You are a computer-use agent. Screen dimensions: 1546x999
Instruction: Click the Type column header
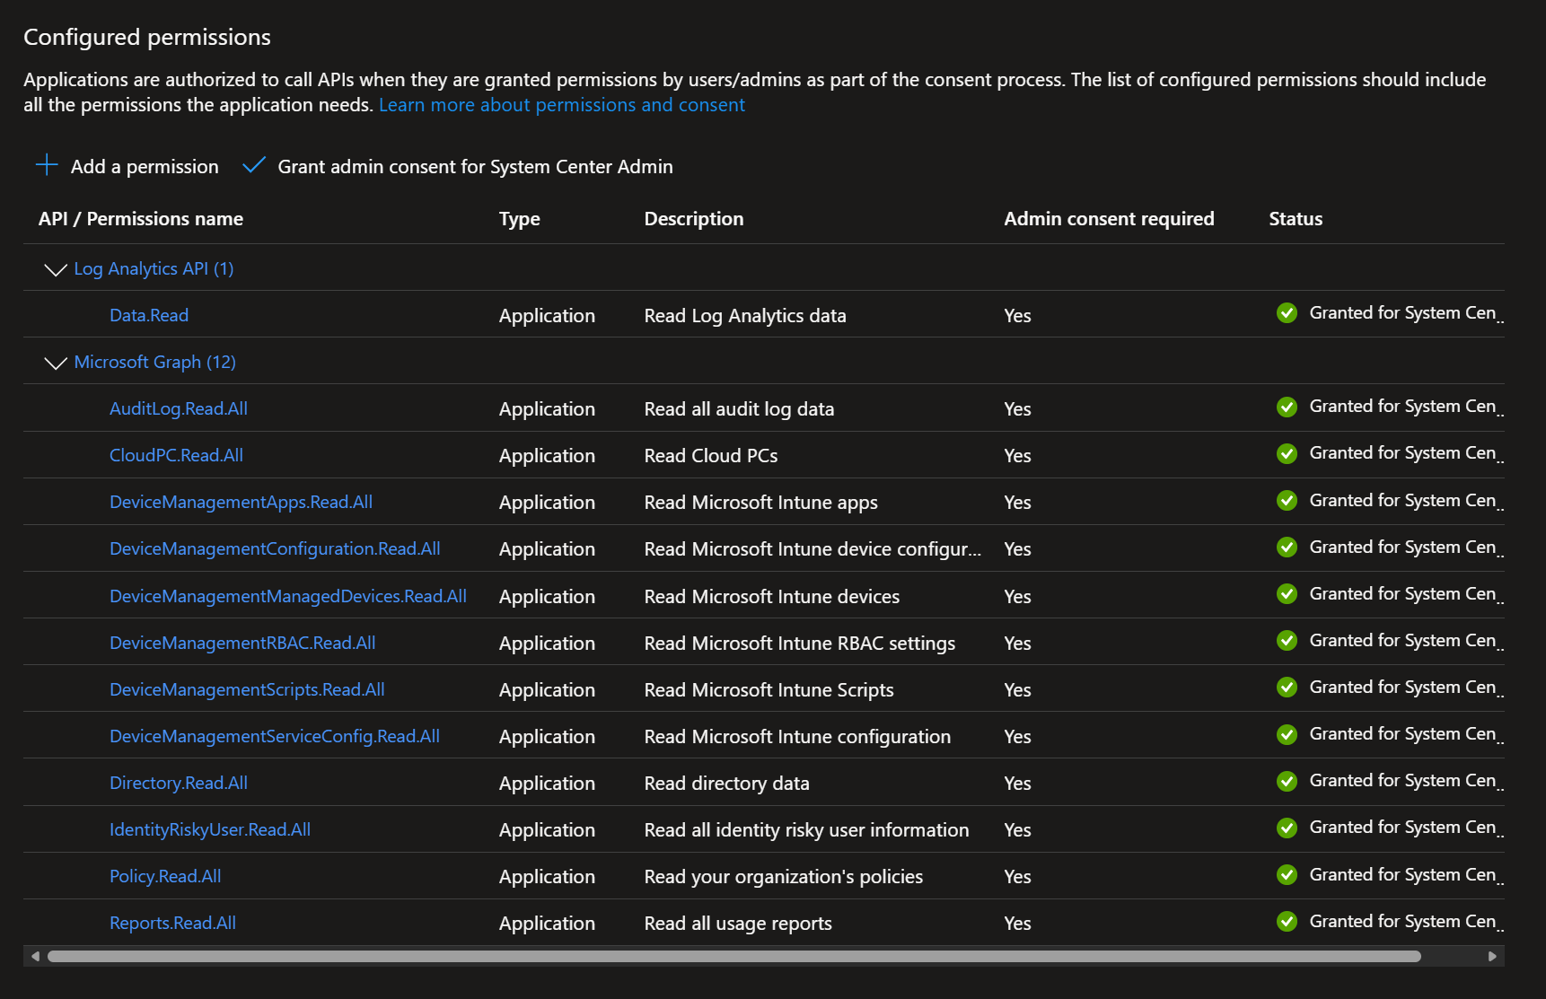520,219
